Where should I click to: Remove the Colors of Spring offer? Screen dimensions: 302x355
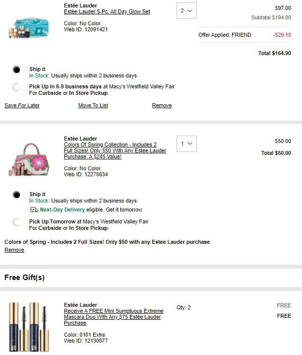[x=14, y=250]
